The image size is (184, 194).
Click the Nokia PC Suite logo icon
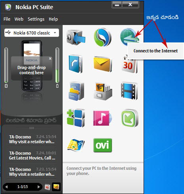pyautogui.click(x=8, y=7)
